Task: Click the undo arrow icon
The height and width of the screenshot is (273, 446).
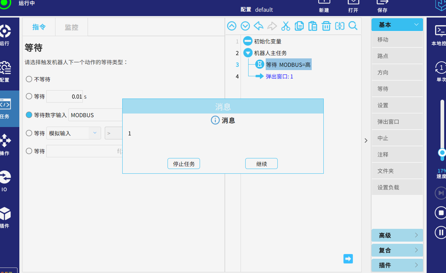Action: point(258,26)
